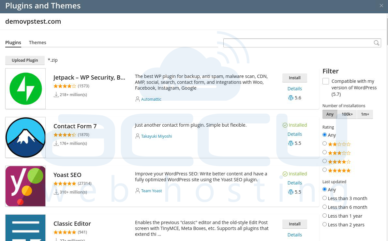Set installations filter to Any

point(330,114)
